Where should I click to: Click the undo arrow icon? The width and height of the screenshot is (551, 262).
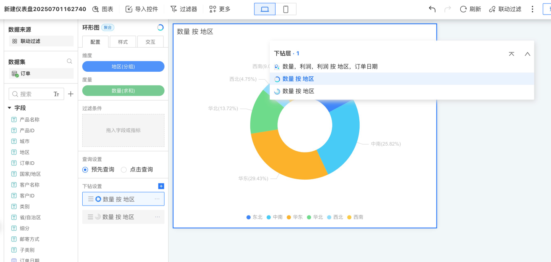click(432, 9)
